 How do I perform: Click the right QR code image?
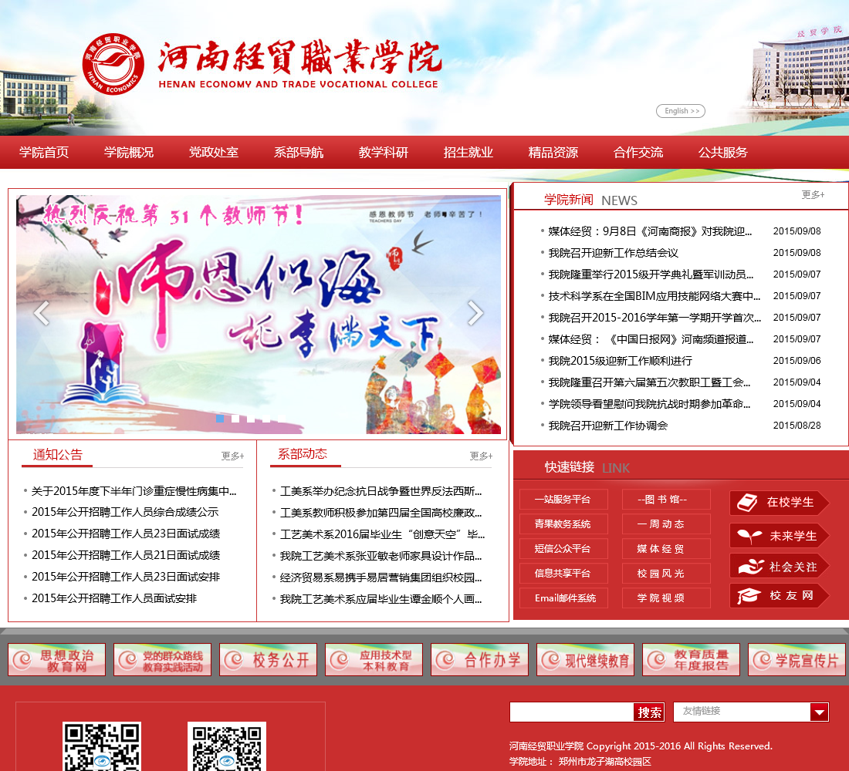(x=227, y=746)
